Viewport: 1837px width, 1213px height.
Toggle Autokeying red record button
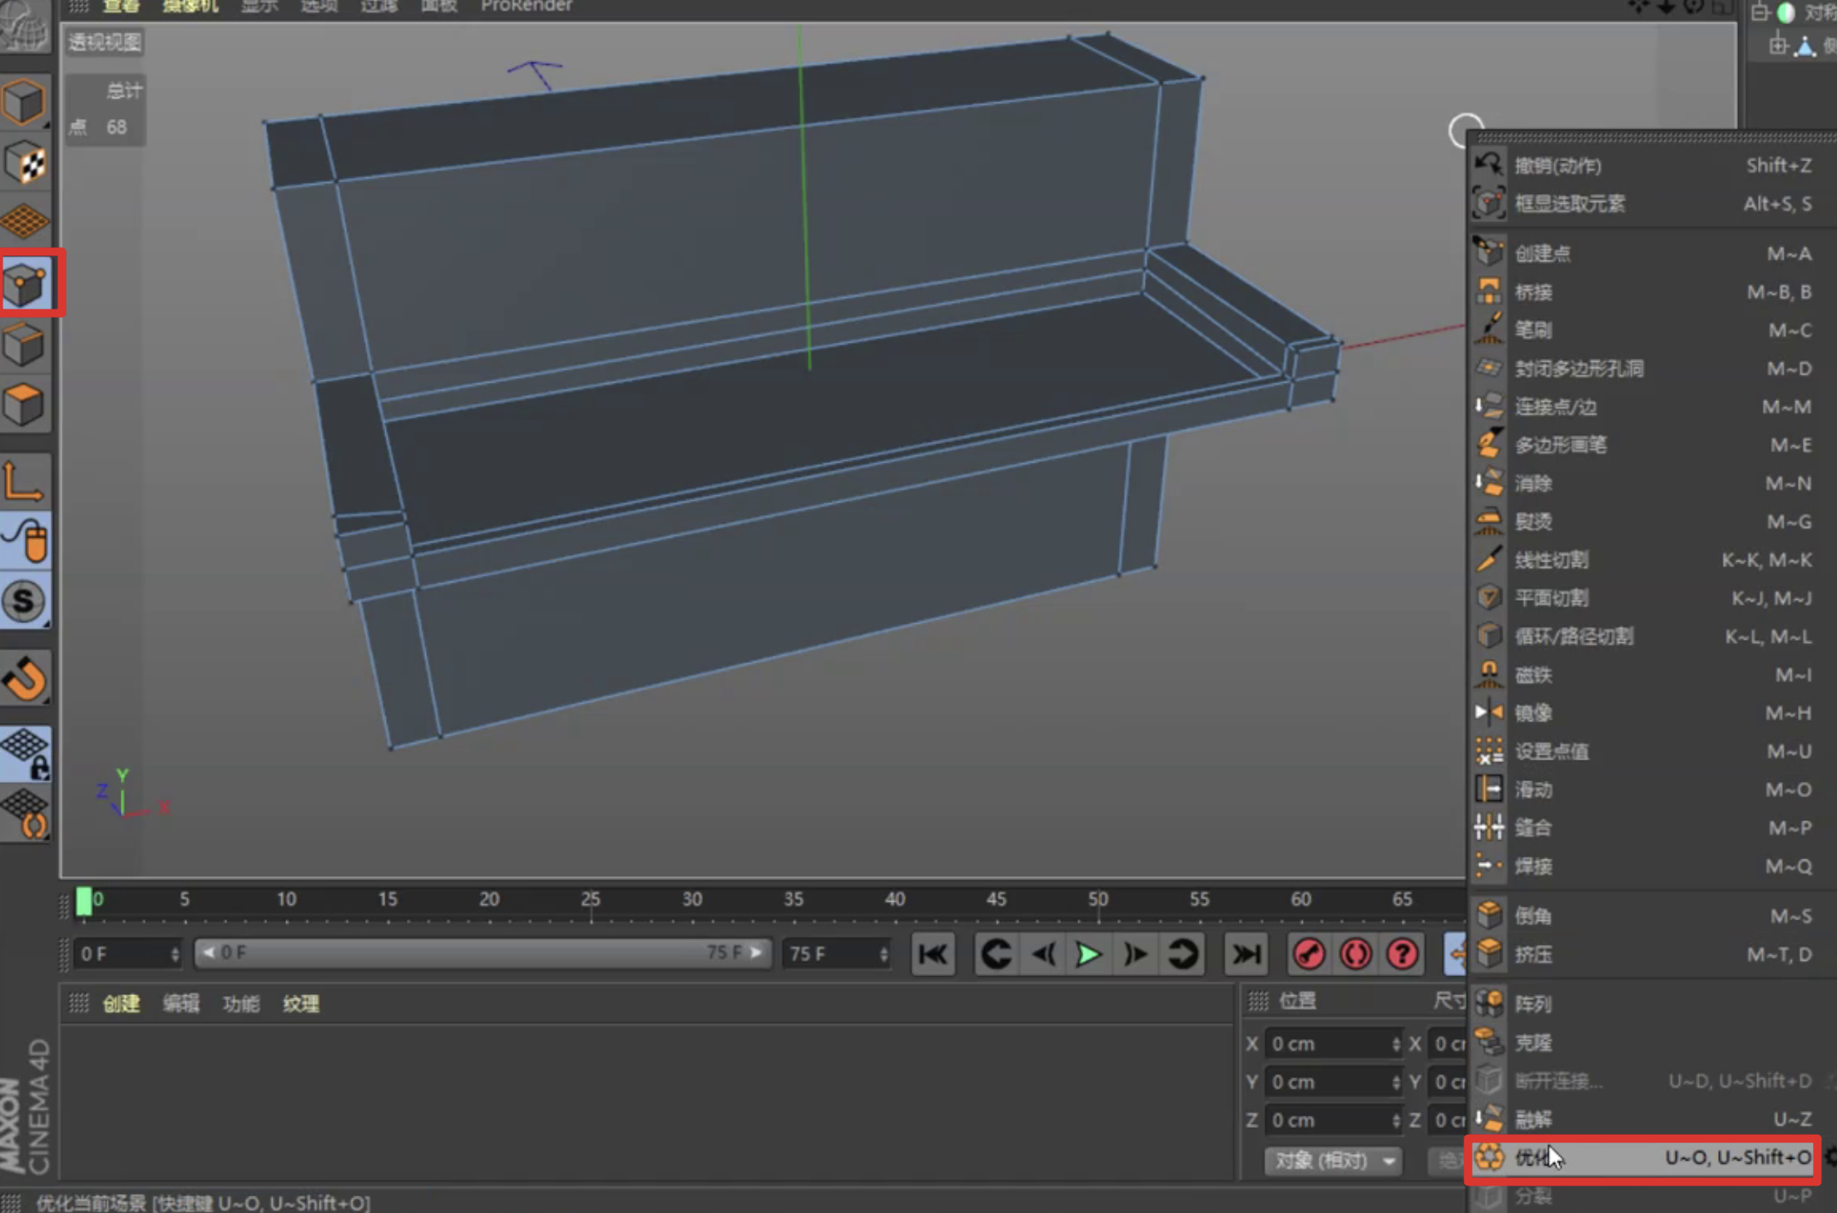point(1355,954)
